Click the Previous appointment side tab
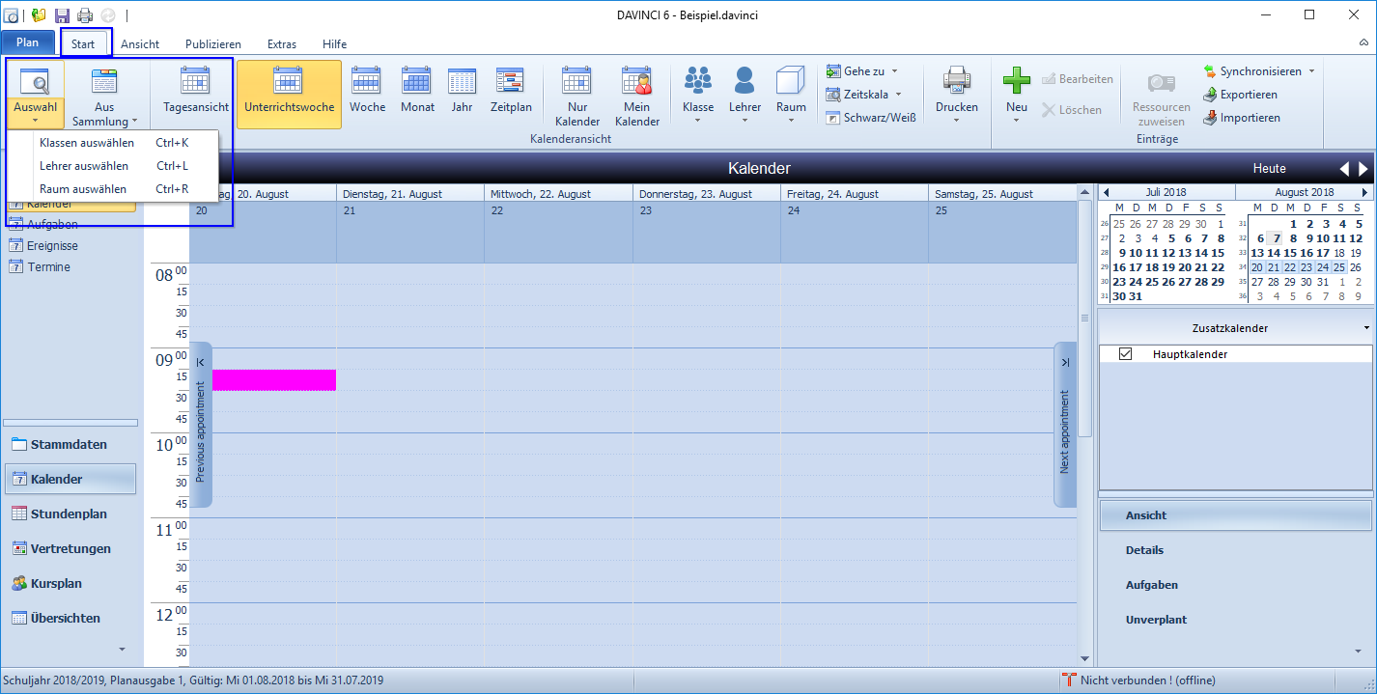The height and width of the screenshot is (694, 1377). pos(201,425)
